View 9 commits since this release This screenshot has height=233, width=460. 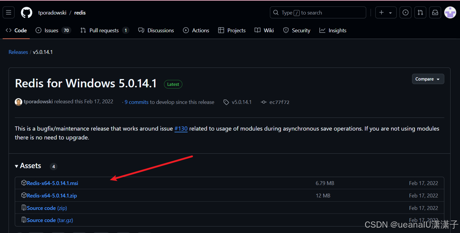pos(136,102)
